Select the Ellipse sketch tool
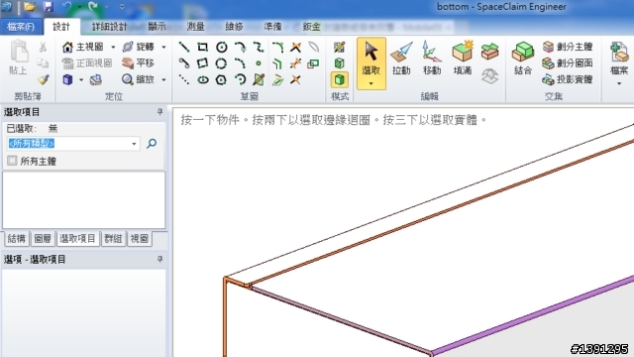Image resolution: width=634 pixels, height=357 pixels. coord(202,79)
